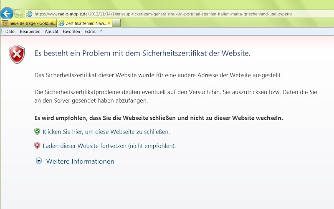Click the Internet Explorer icon in address bar

click(x=29, y=14)
